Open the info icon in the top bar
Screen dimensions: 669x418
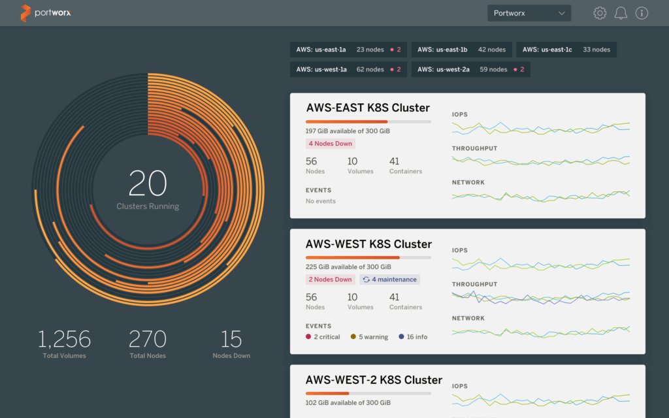click(642, 12)
